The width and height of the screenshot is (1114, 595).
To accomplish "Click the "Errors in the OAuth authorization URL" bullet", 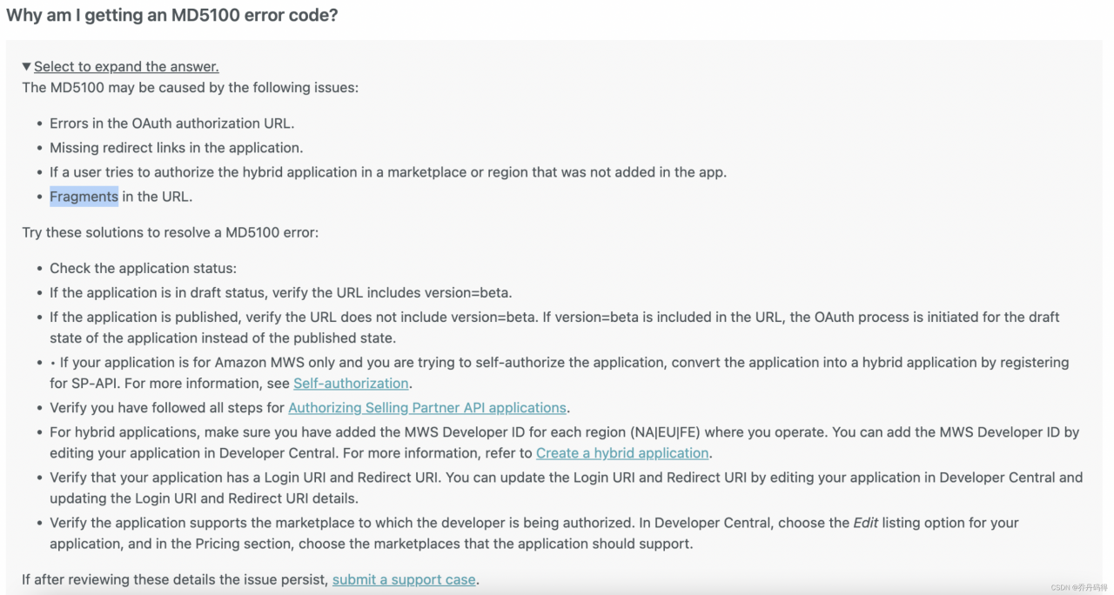I will (171, 124).
